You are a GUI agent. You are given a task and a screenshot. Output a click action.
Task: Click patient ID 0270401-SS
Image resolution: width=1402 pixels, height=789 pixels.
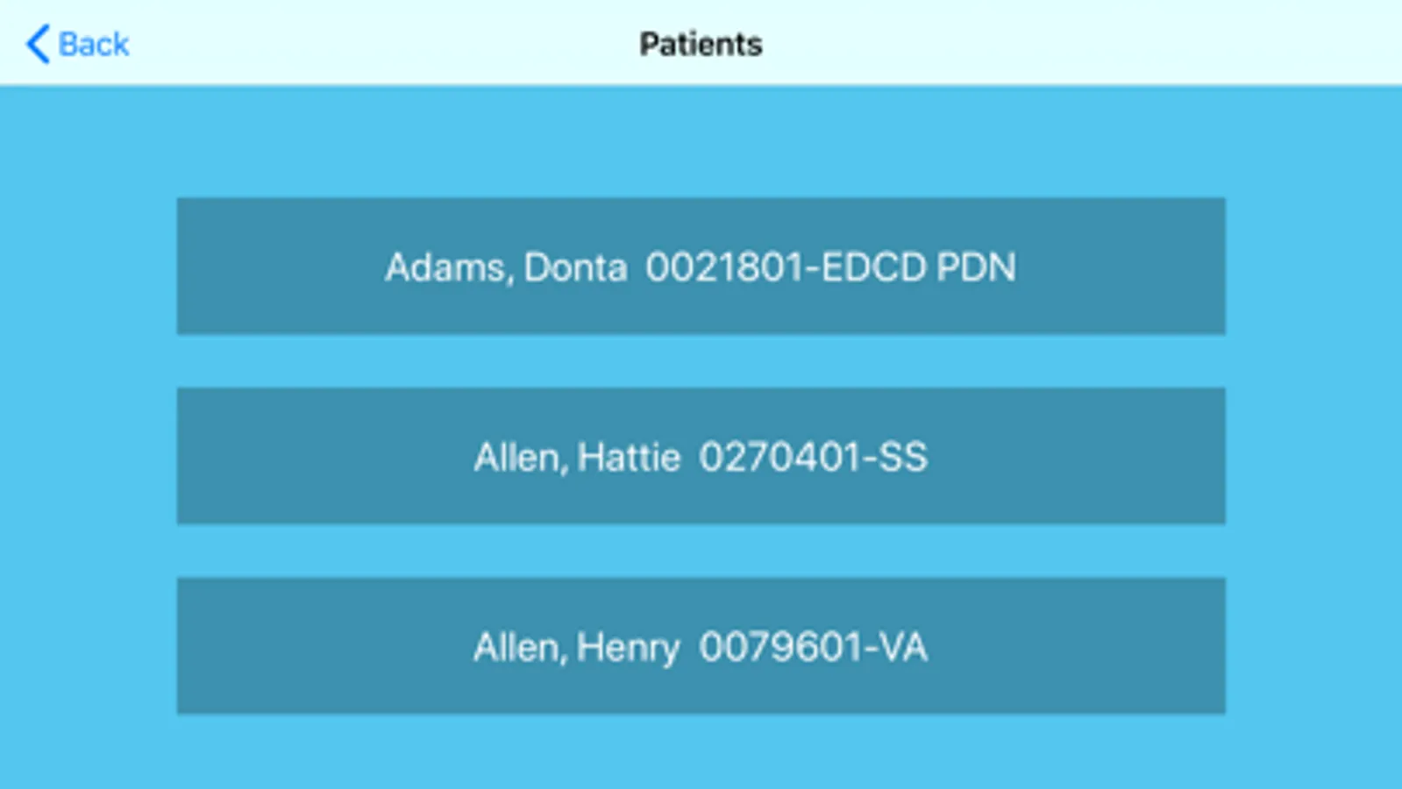pos(813,457)
